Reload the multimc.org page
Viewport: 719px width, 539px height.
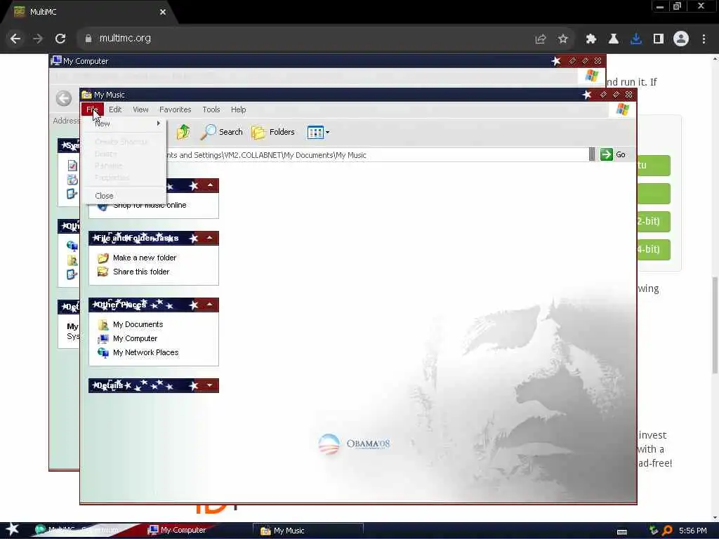(60, 39)
